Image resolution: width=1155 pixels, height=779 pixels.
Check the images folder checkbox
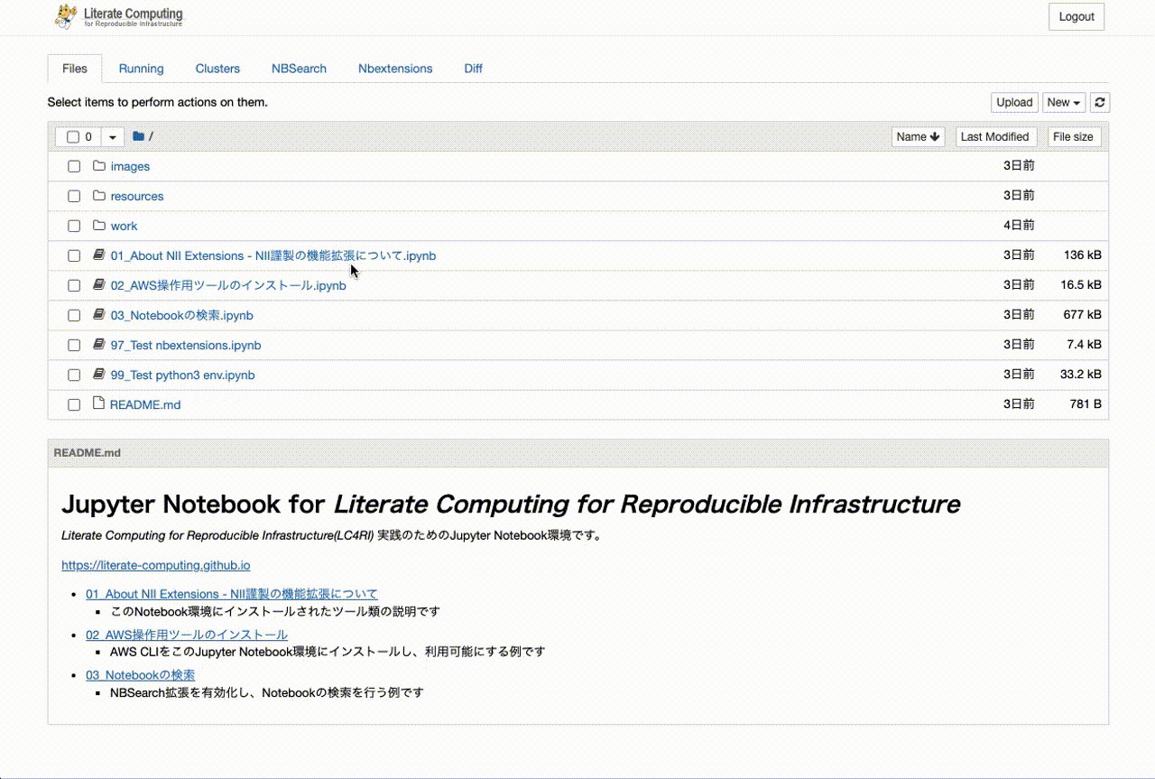(74, 167)
